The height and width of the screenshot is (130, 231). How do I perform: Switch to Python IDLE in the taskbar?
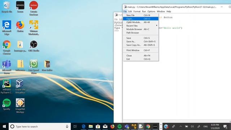point(141,126)
